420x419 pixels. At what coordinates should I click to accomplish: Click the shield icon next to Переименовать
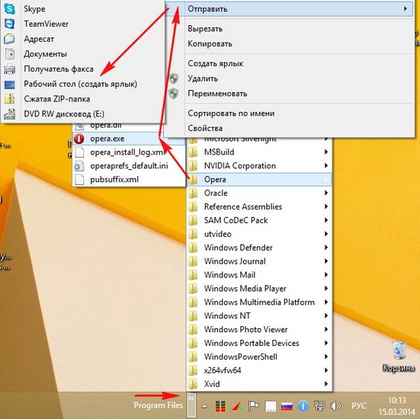click(174, 94)
